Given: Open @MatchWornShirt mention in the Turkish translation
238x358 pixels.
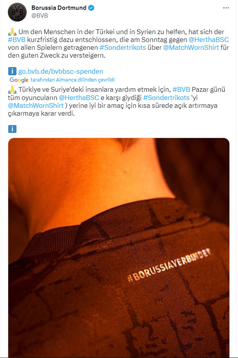Looking at the screenshot, I should [x=36, y=105].
